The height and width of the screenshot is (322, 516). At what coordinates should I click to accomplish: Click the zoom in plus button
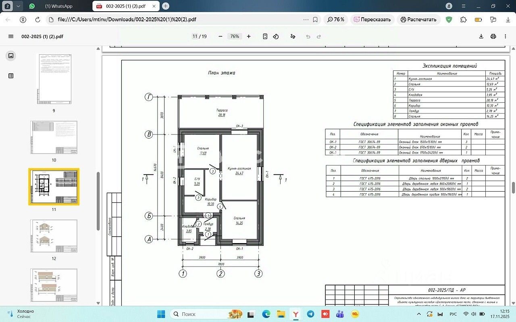tap(249, 36)
